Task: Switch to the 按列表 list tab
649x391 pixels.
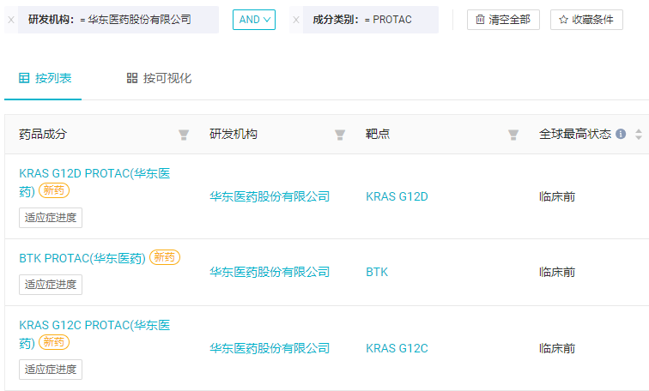Action: pos(45,78)
